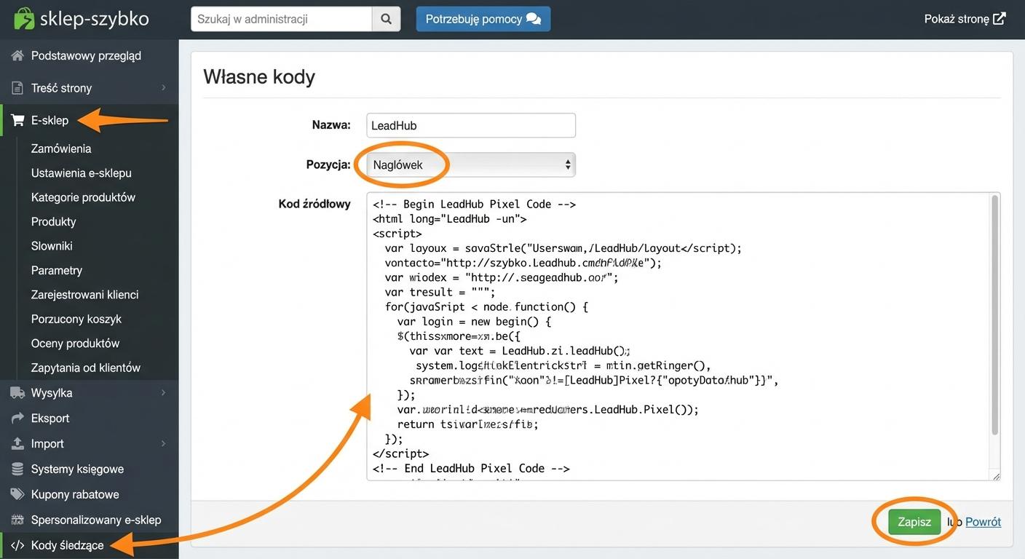The image size is (1025, 559).
Task: Click the external link icon next to Pokaż stronę
Action: [x=1000, y=19]
